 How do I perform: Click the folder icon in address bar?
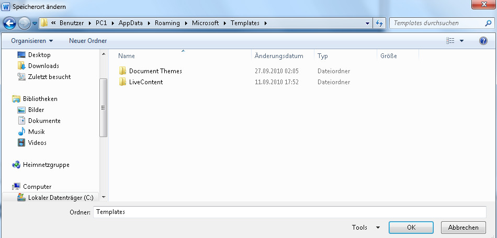coord(44,23)
